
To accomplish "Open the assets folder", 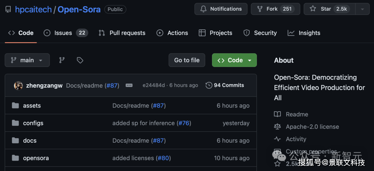I will pyautogui.click(x=32, y=106).
